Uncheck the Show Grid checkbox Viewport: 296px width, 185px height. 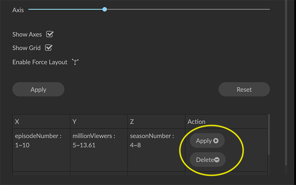coord(49,48)
